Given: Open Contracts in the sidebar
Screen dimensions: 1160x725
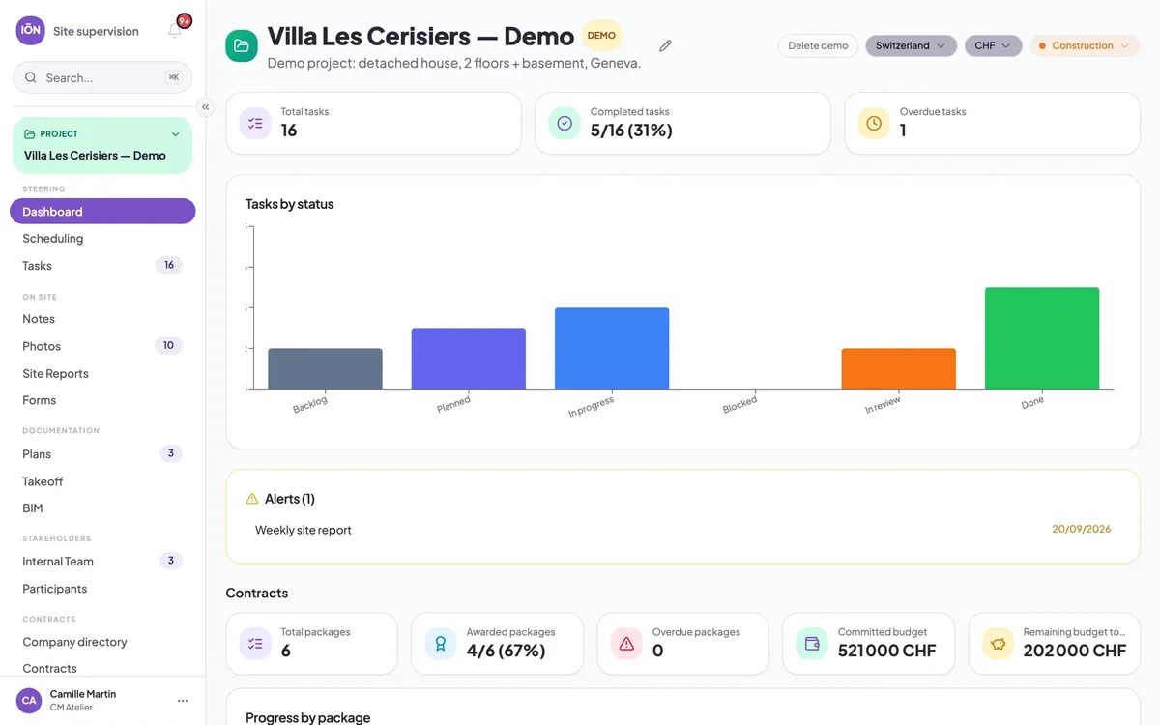Looking at the screenshot, I should click(x=102, y=668).
